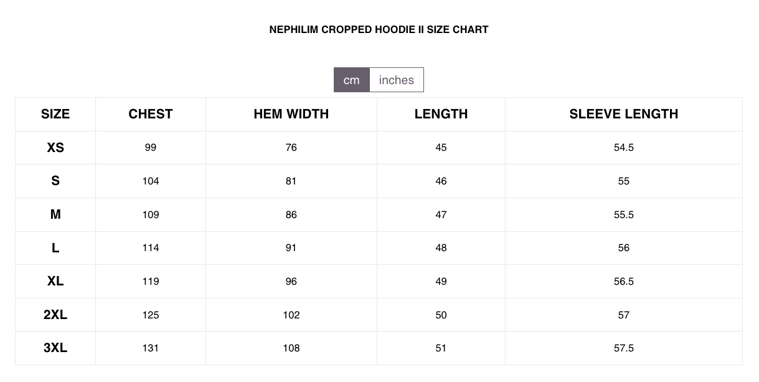The image size is (759, 382).
Task: Click the S hem width value 81
Action: 291,181
